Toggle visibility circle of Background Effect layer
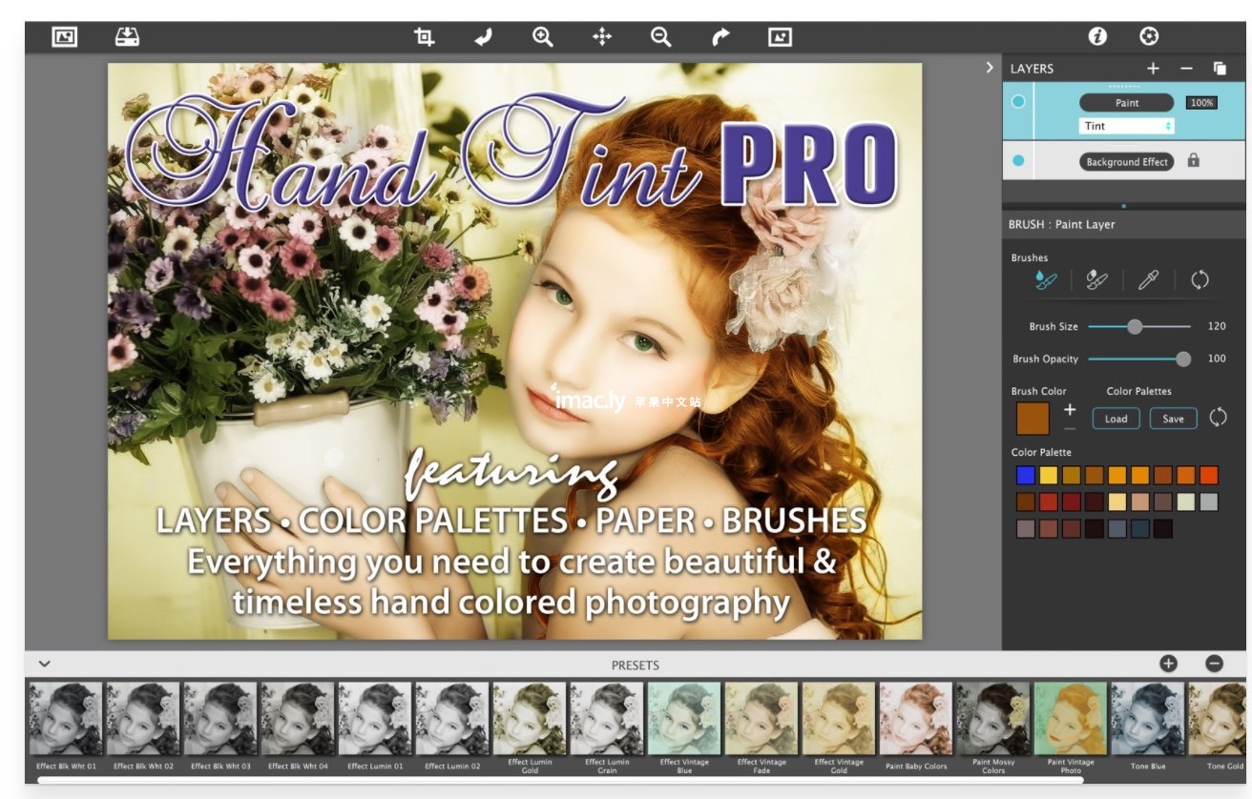This screenshot has height=799, width=1252. 1018,160
